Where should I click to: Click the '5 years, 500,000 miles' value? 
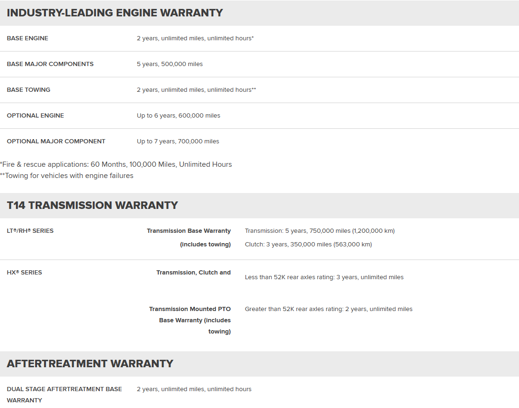click(x=170, y=64)
